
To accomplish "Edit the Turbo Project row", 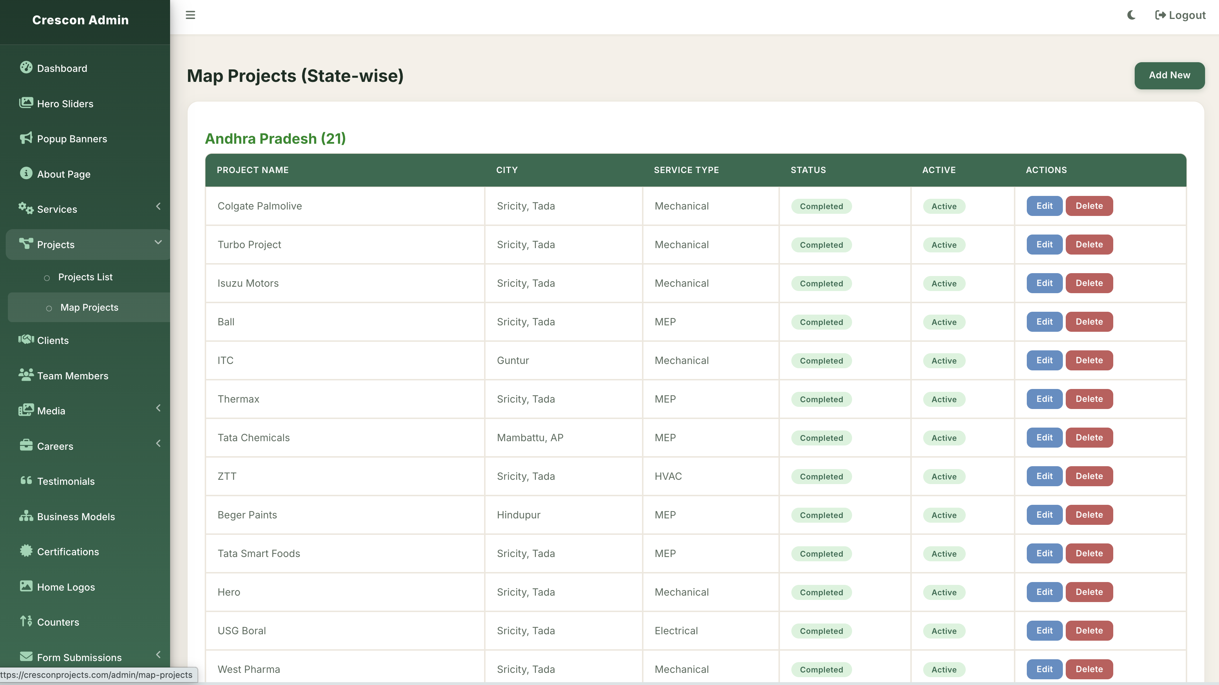I will (1044, 245).
